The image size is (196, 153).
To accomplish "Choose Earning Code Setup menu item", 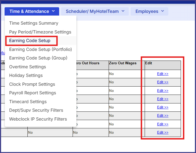I will tap(30, 41).
